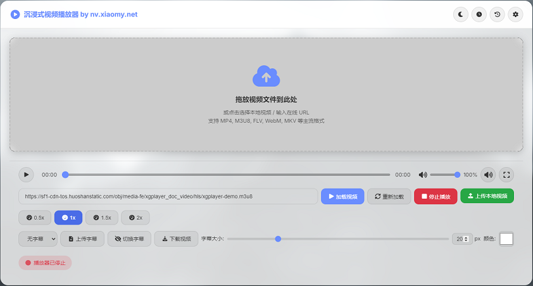Set playback speed to 0.5x
This screenshot has width=533, height=286.
click(x=35, y=218)
